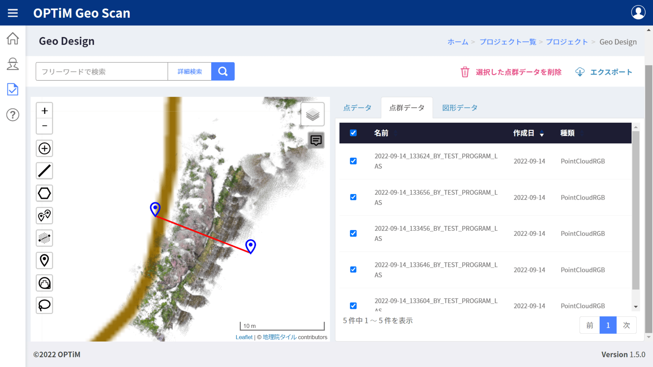This screenshot has width=653, height=367.
Task: Select the polygon drawing tool
Action: 44,193
